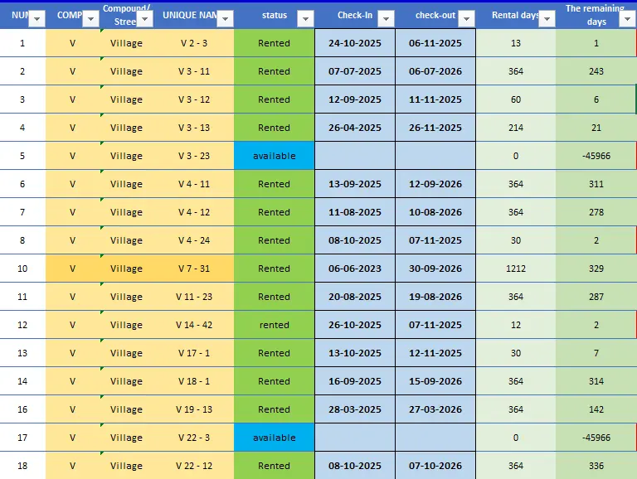Open the Check-In column filter dropdown
Screen dimensions: 637x479
pyautogui.click(x=386, y=19)
